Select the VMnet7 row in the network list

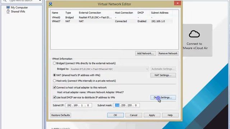[112, 21]
